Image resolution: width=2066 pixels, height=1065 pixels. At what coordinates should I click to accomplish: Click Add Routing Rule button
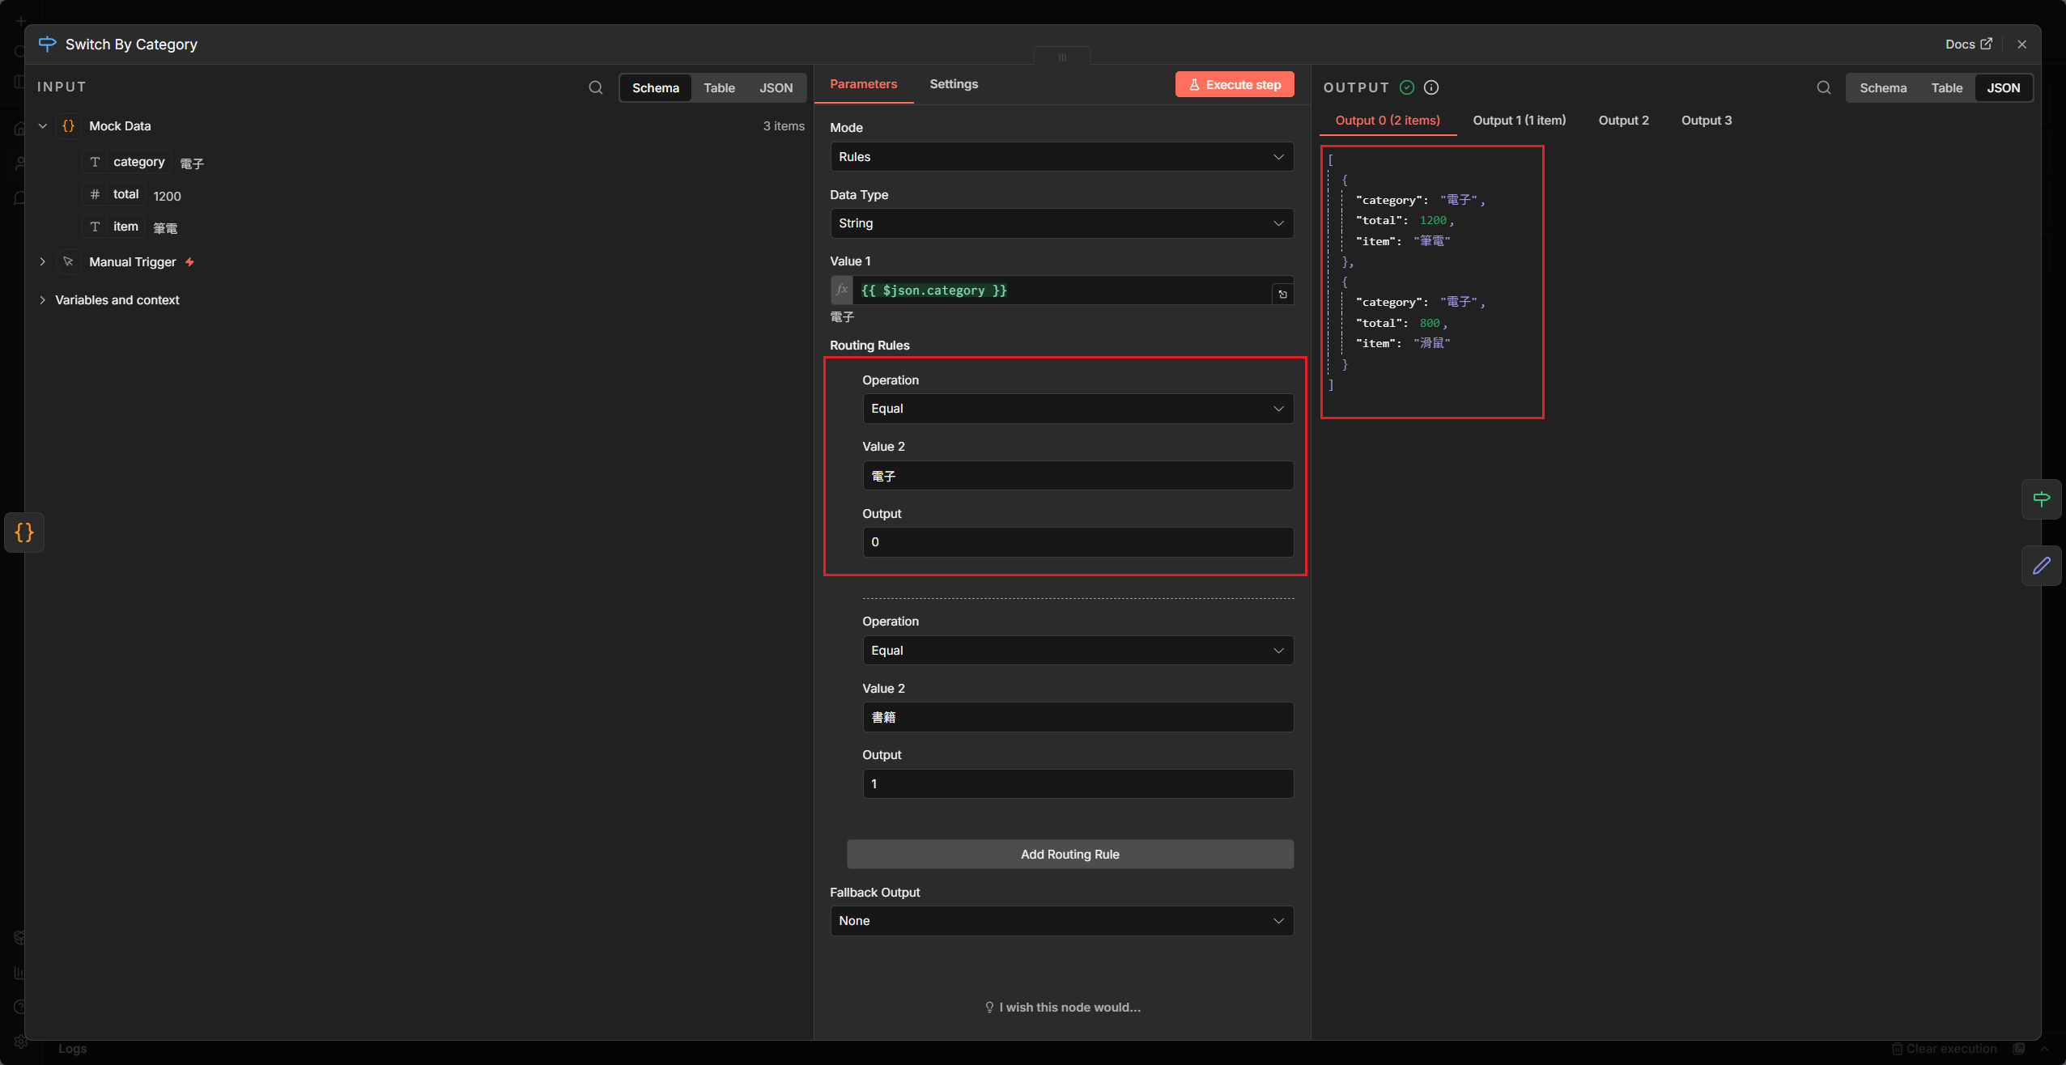[1069, 855]
